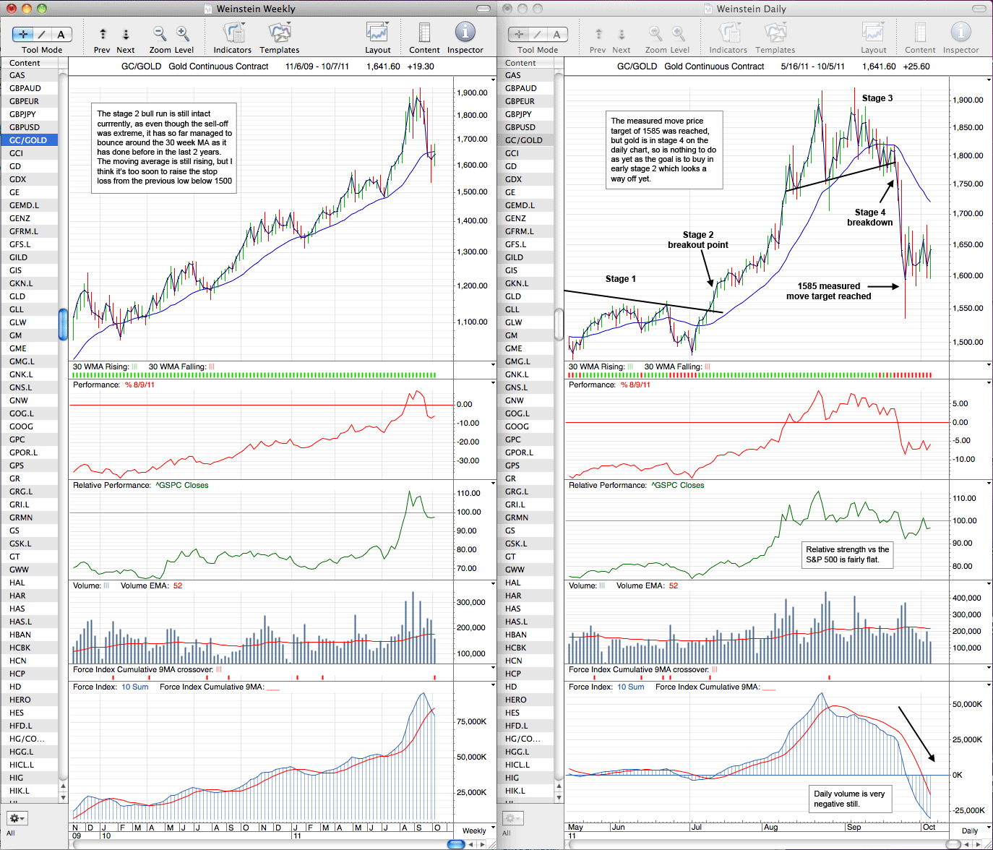Click Weinstein Weekly toolbar toggle pill button
Screen dimensions: 993x850
(x=483, y=9)
